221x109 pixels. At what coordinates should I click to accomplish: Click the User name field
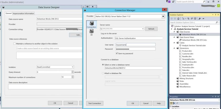click(x=135, y=45)
